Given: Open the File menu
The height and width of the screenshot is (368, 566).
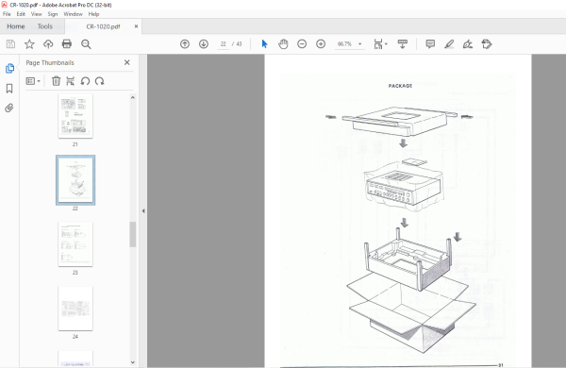Looking at the screenshot, I should click(x=7, y=14).
